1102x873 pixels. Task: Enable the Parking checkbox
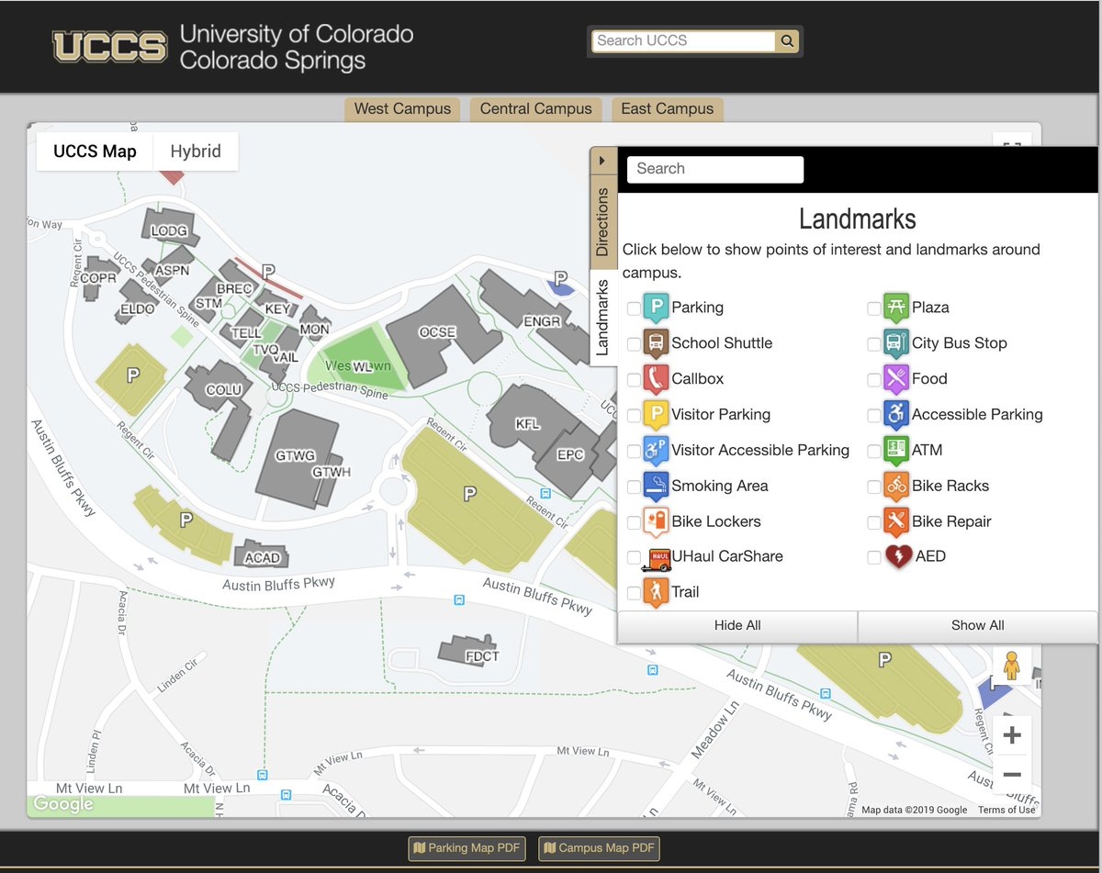pyautogui.click(x=633, y=308)
